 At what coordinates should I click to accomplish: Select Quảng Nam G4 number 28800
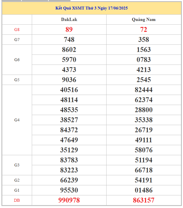coord(143,110)
